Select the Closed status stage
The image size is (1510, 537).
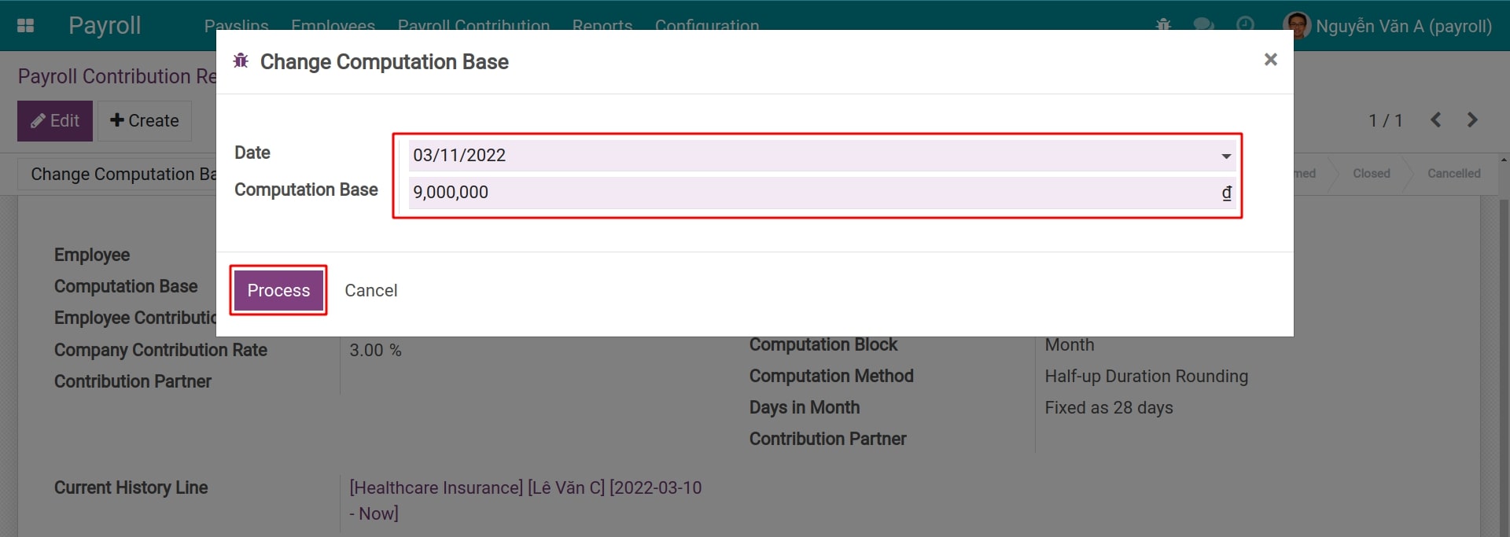tap(1371, 174)
